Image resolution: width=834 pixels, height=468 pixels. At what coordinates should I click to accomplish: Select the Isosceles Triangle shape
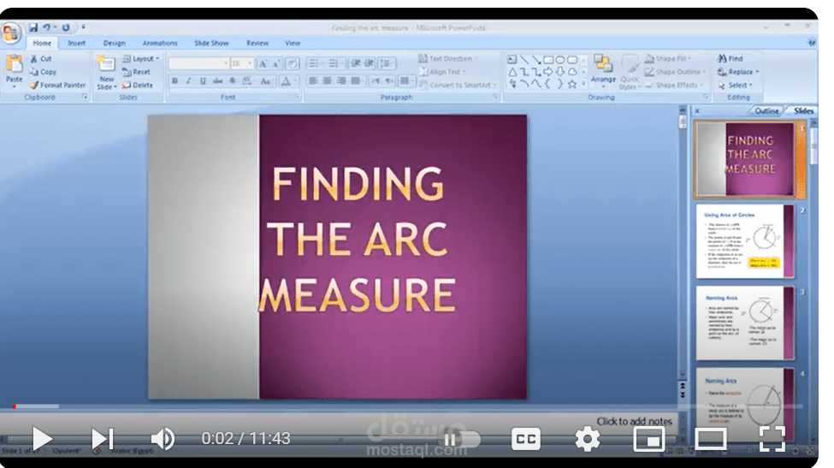pos(512,72)
